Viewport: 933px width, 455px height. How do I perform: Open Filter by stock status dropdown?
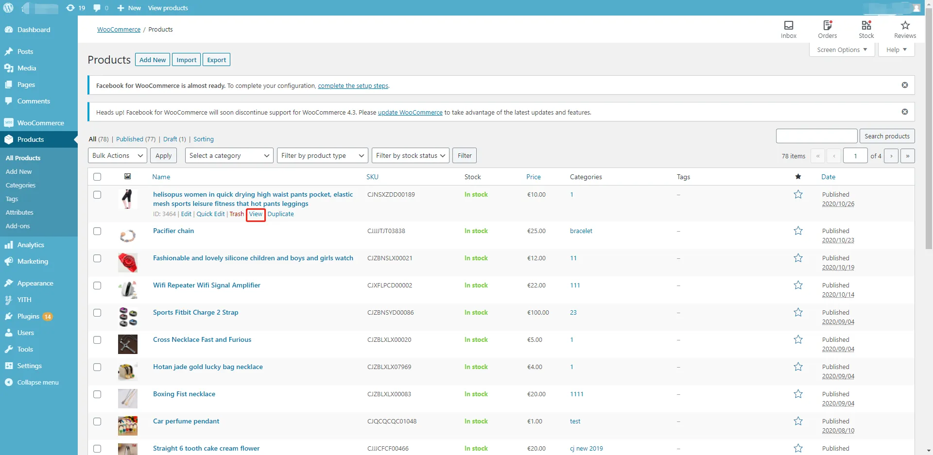(410, 156)
